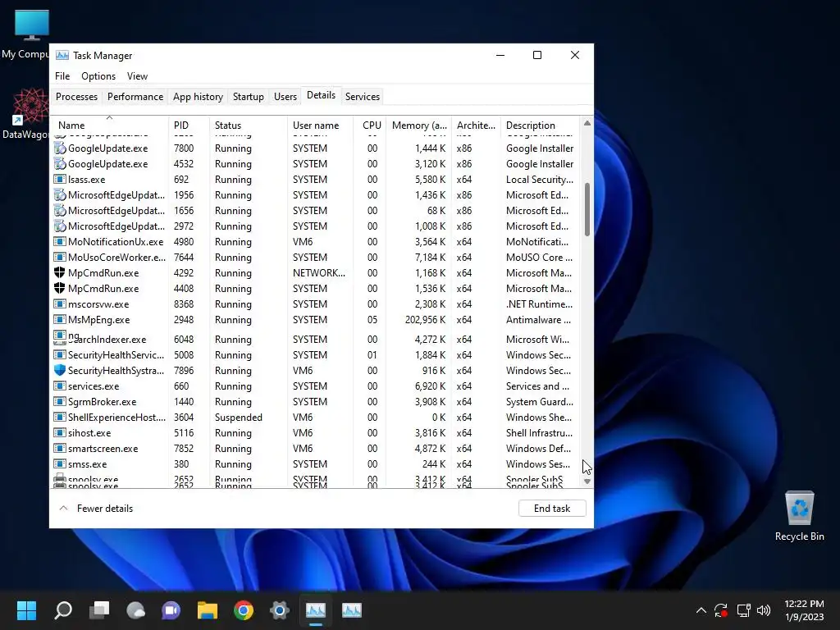
Task: Select the mscorsvw.exe process row
Action: pyautogui.click(x=316, y=304)
